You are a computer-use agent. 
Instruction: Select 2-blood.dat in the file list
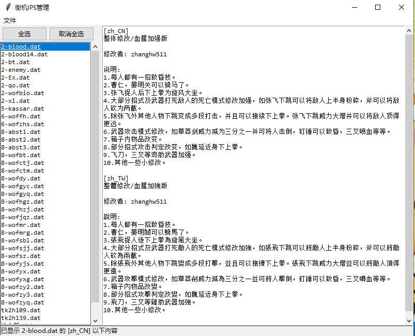[x=21, y=47]
